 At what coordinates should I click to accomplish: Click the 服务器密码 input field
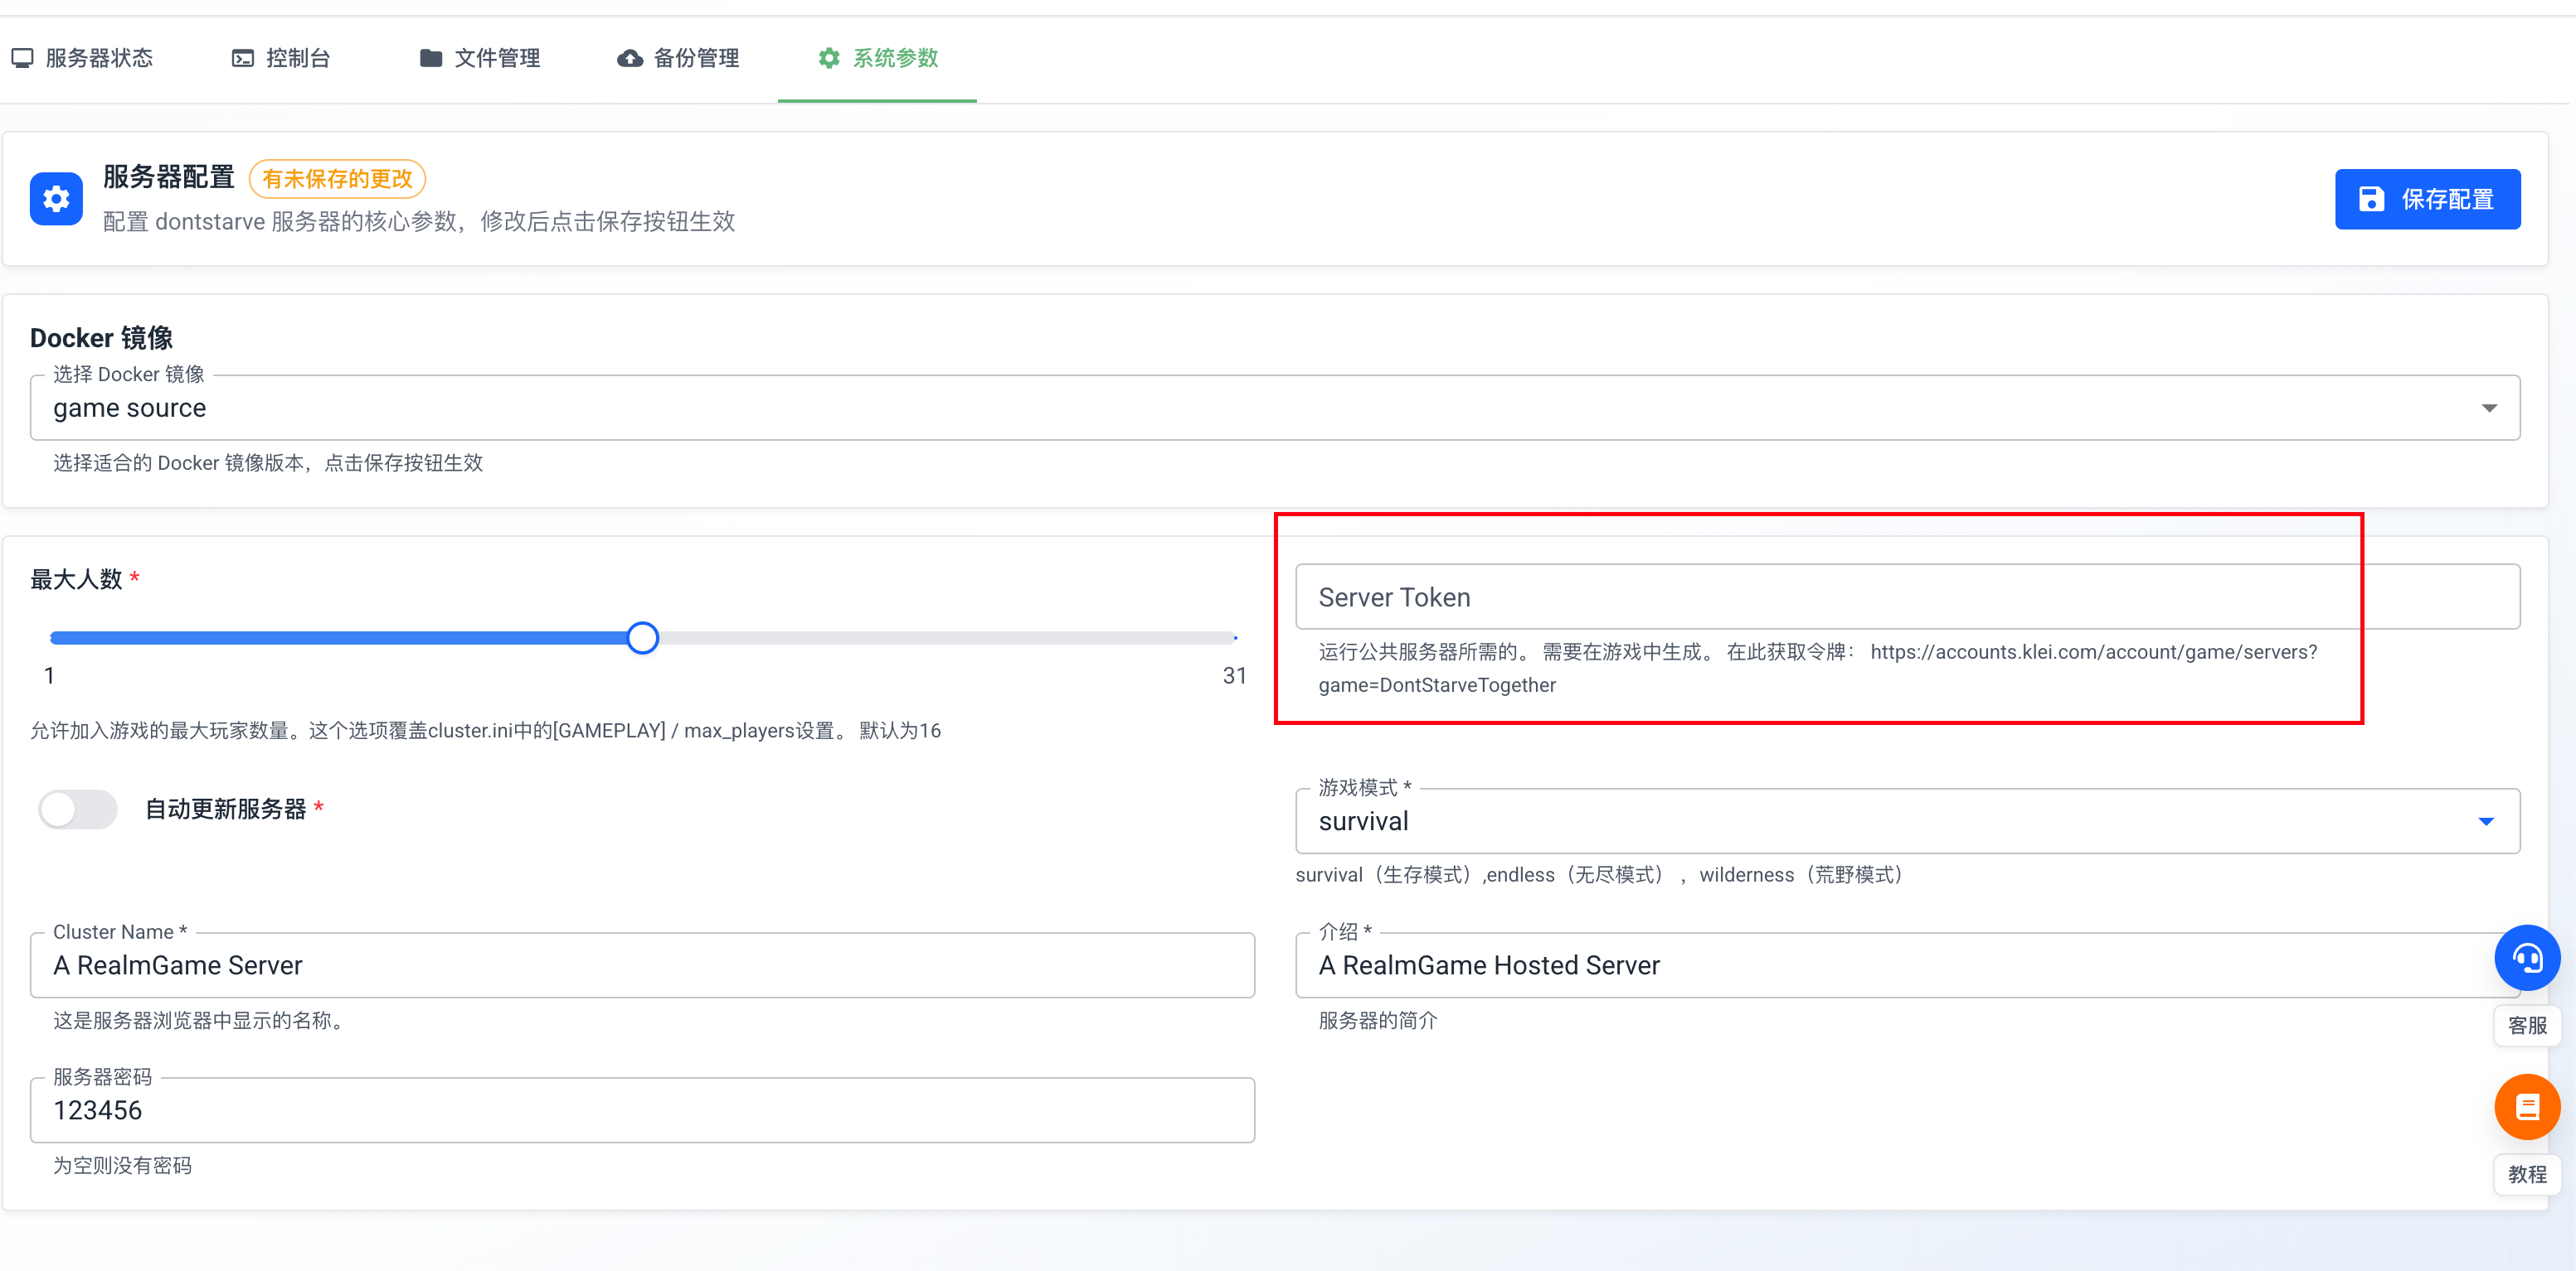(x=642, y=1110)
